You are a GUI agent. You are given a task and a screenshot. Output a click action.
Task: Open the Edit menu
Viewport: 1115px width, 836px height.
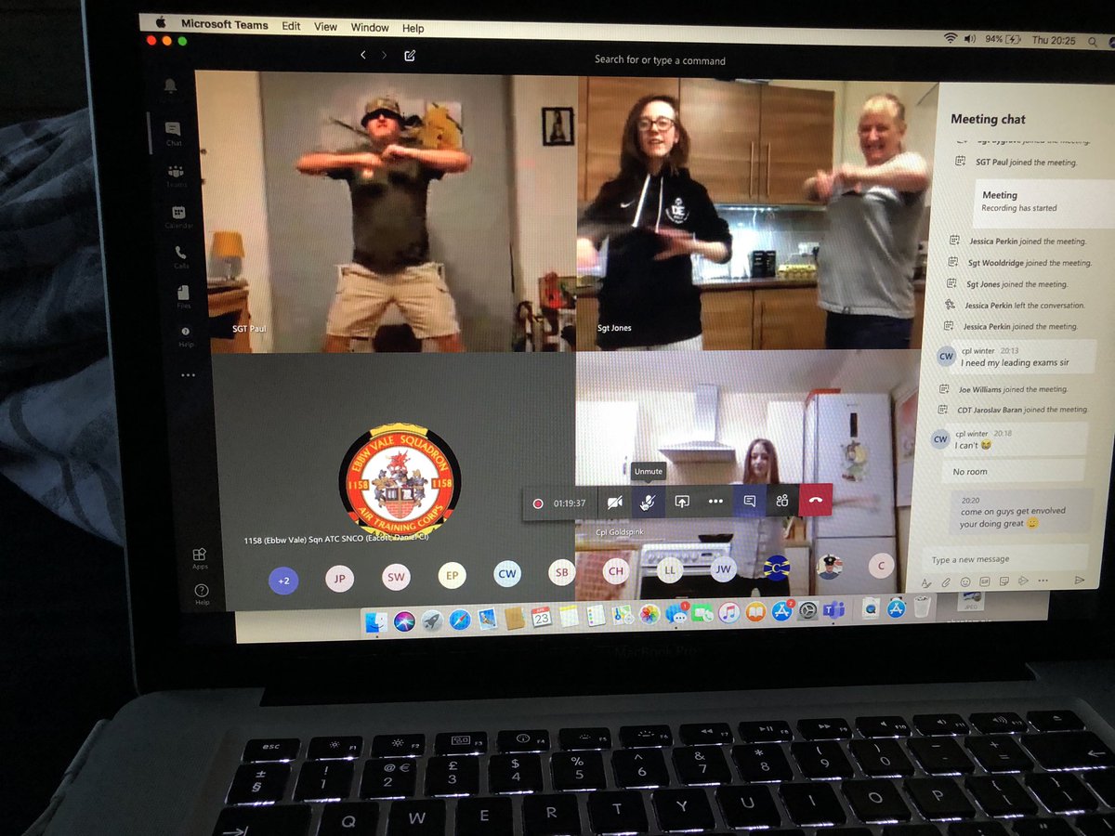click(292, 26)
